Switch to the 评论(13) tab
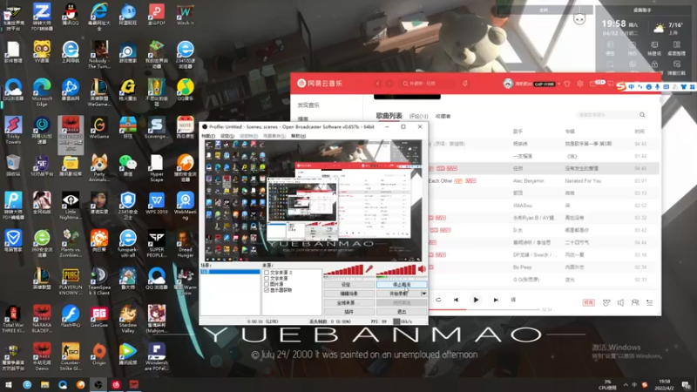Screen dimensions: 697x392 418,116
